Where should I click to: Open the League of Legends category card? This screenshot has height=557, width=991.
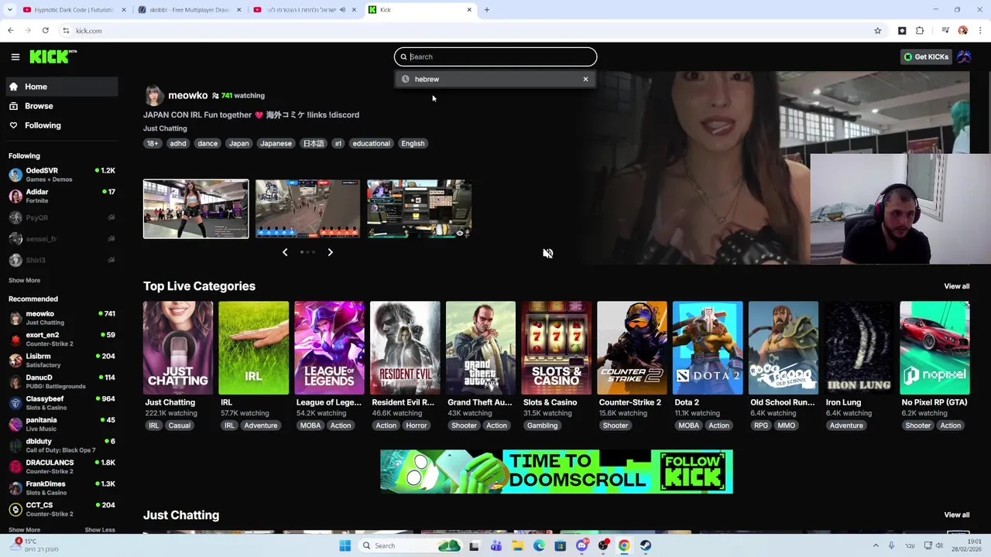[x=329, y=348]
